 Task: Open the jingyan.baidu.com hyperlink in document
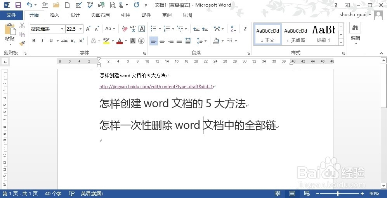156,87
